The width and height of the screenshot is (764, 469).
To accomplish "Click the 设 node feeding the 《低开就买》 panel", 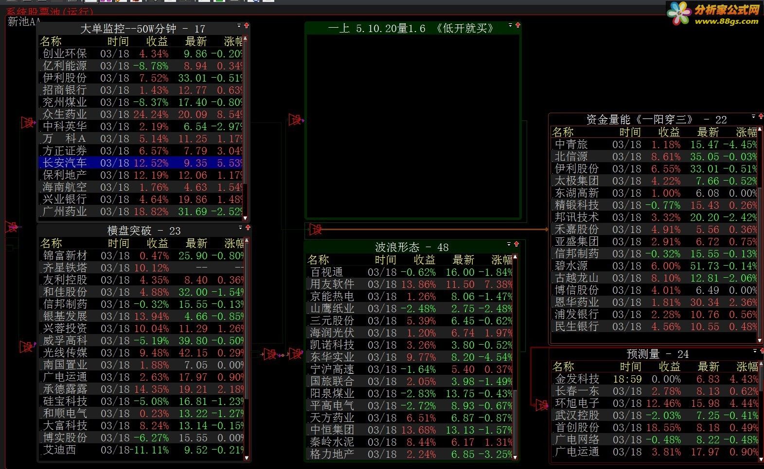I will [x=296, y=119].
